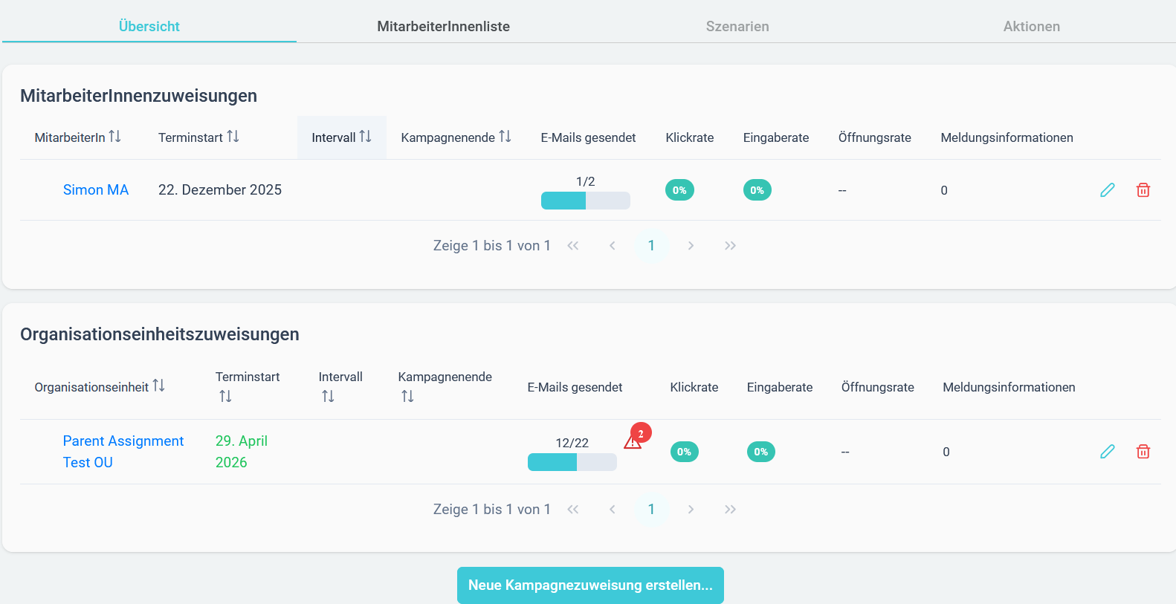Open the Parent Assignment Test OU link
Screen dimensions: 1176x604
pyautogui.click(x=123, y=452)
